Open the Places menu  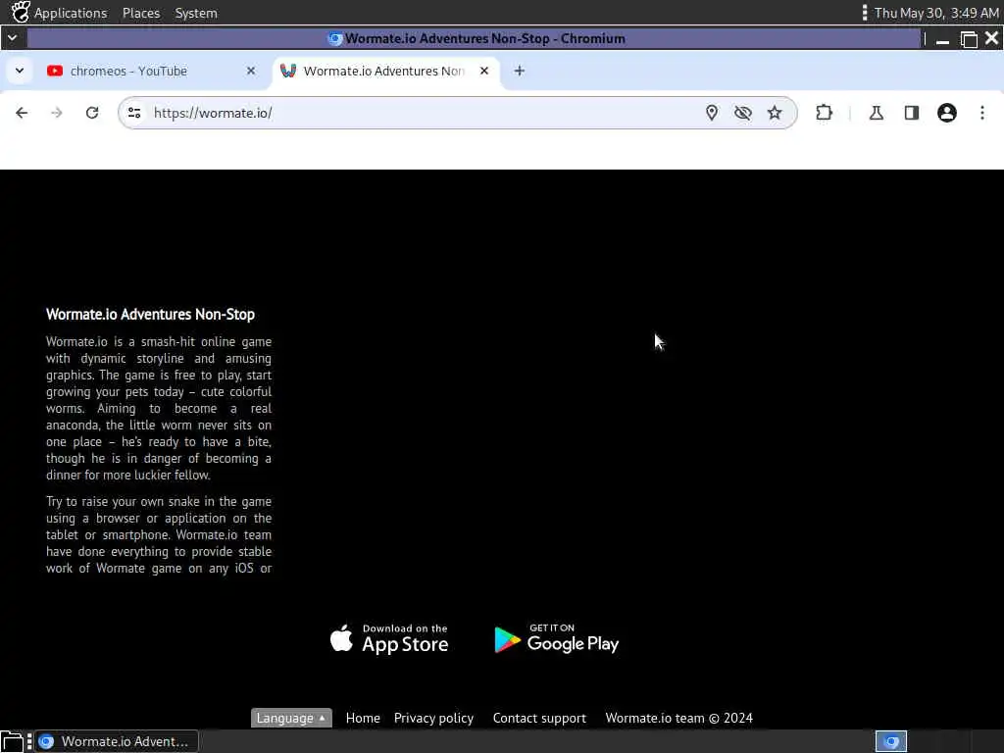point(141,13)
